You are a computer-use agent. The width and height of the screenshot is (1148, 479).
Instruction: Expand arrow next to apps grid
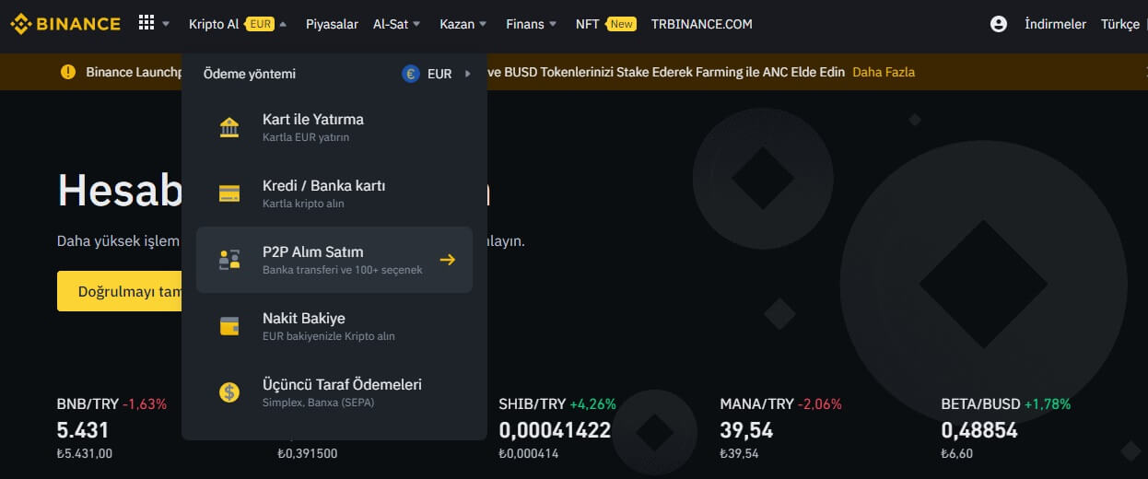pyautogui.click(x=166, y=24)
